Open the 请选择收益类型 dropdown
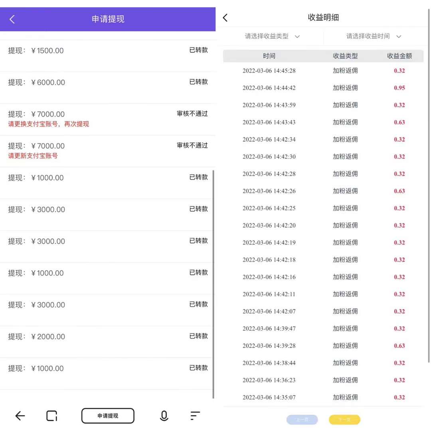This screenshot has width=431, height=431. pos(273,36)
